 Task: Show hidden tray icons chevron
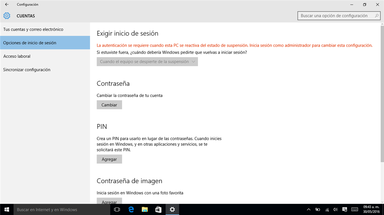click(x=309, y=210)
